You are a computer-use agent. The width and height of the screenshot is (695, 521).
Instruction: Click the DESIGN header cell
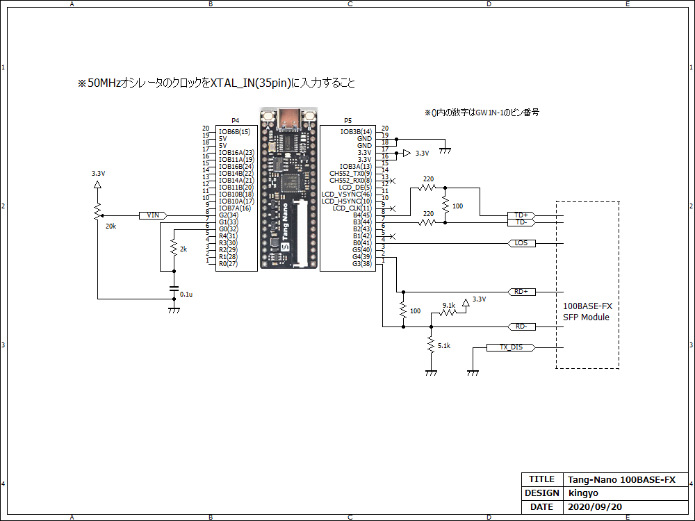(542, 493)
